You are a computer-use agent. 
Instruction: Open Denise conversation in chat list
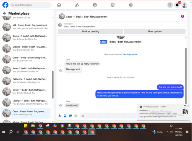tap(26, 38)
